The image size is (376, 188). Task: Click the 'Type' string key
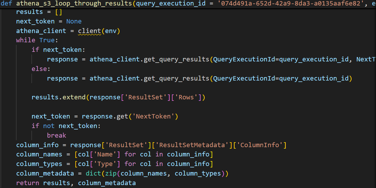tap(105, 164)
